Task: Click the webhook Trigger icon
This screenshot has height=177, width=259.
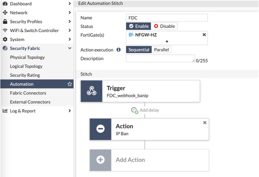Action: (92, 91)
